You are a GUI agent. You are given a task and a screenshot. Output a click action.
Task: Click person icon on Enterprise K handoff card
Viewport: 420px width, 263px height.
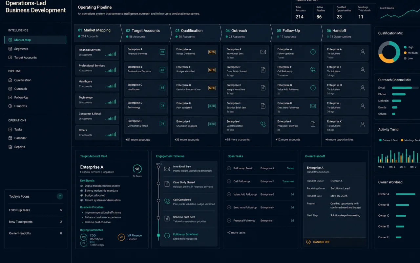[363, 124]
